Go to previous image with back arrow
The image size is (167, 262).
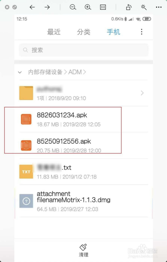tap(32, 7)
